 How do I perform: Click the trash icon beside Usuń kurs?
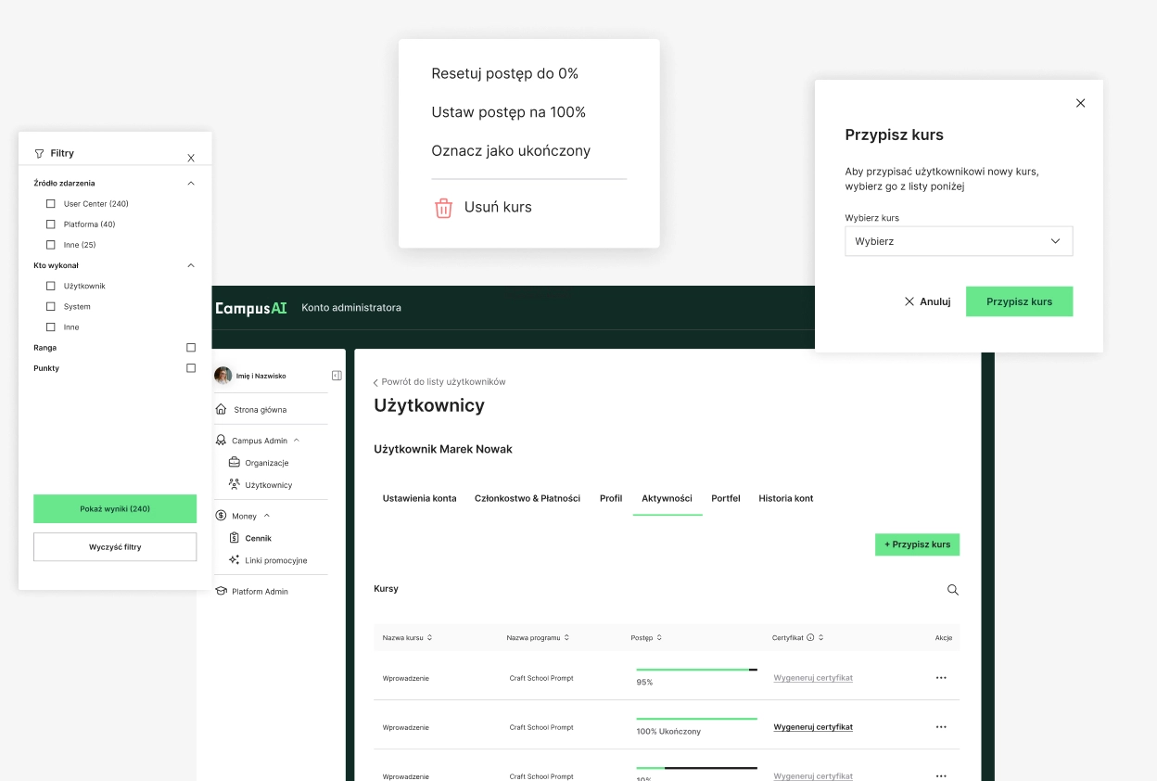(443, 208)
